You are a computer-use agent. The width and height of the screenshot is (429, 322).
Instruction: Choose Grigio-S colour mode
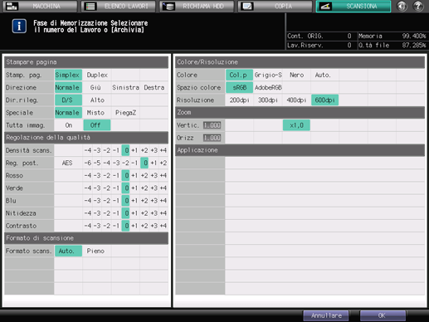[268, 75]
